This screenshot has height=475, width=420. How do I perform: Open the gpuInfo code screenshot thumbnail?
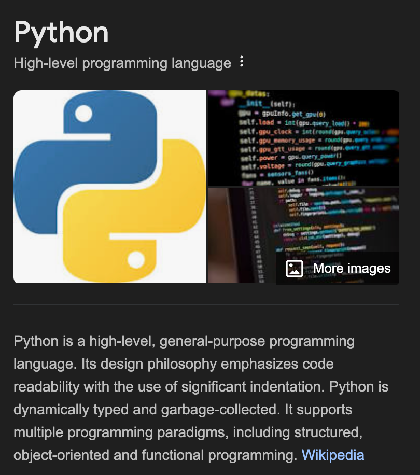(x=304, y=138)
